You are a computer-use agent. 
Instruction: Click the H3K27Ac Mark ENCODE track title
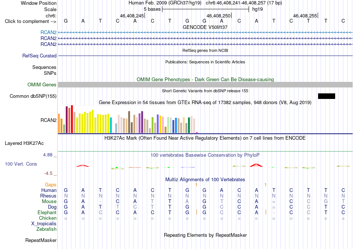[205, 138]
